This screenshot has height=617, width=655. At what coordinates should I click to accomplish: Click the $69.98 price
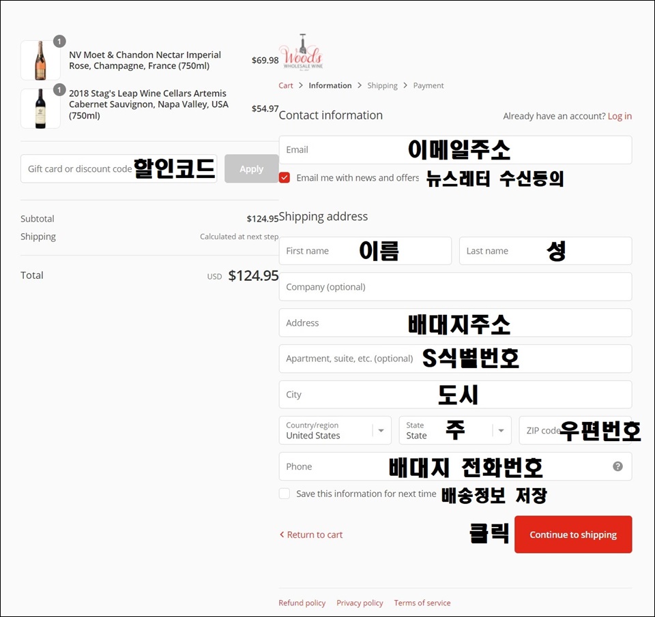[x=265, y=60]
